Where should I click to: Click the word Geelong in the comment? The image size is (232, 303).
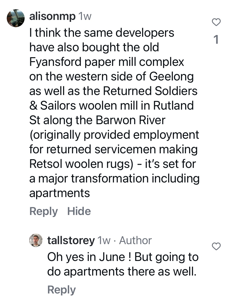click(175, 77)
